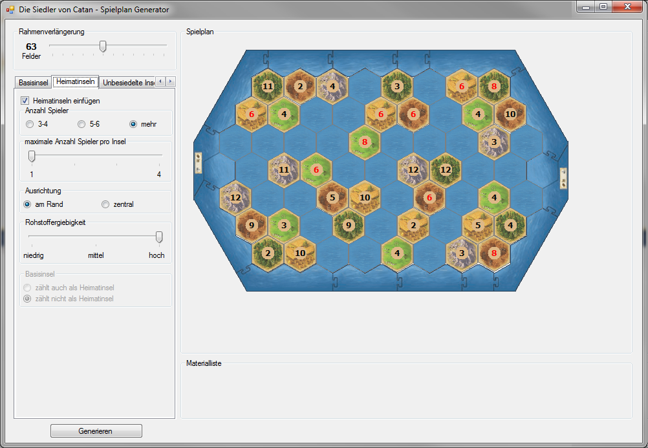Click the mountain hex numbered 4 at top
Viewport: 648px width, 448px height.
tap(332, 86)
